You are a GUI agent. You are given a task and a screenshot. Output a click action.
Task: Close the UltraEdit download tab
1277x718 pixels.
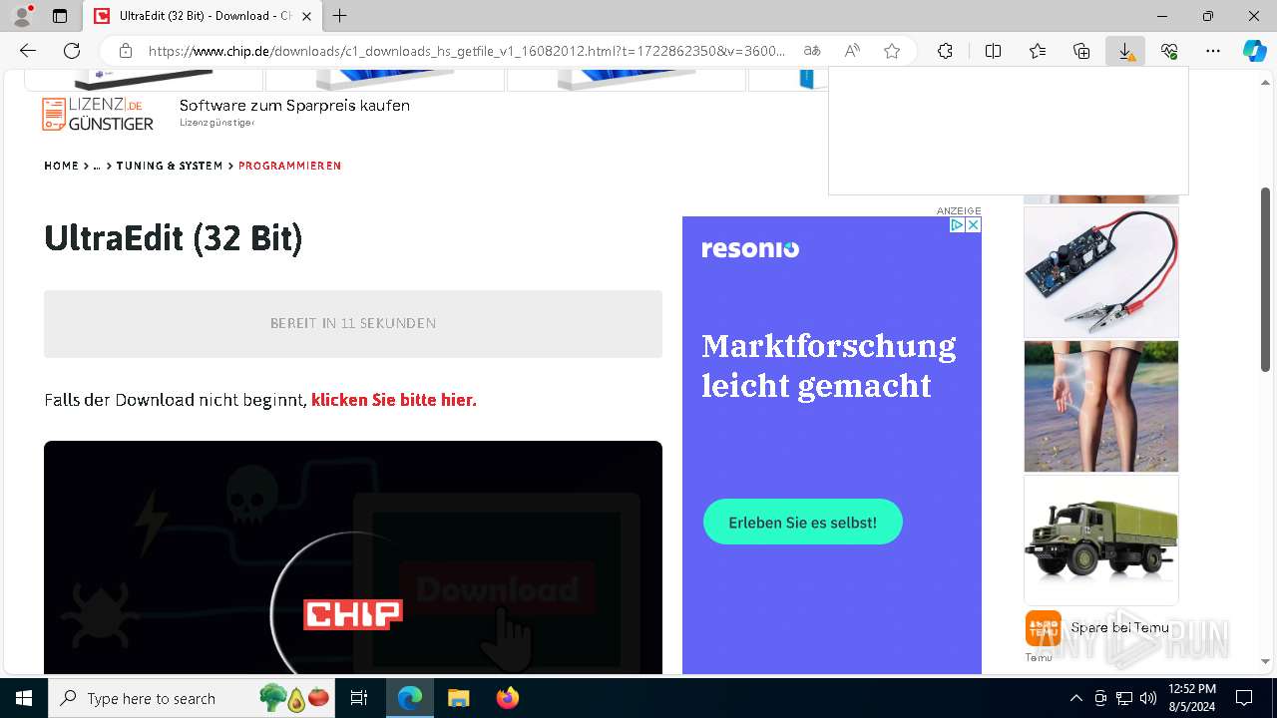[x=307, y=16]
